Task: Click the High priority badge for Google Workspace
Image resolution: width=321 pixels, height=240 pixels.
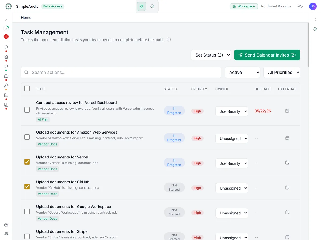Action: pos(197,213)
